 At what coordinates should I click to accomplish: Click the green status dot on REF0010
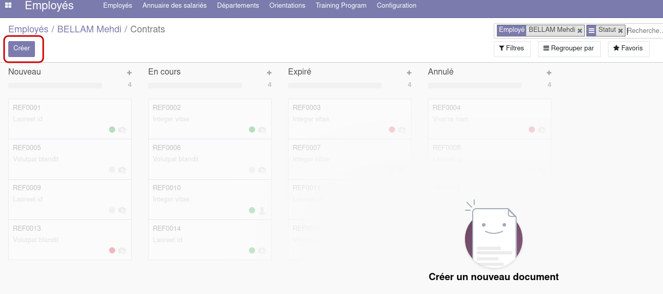click(252, 210)
